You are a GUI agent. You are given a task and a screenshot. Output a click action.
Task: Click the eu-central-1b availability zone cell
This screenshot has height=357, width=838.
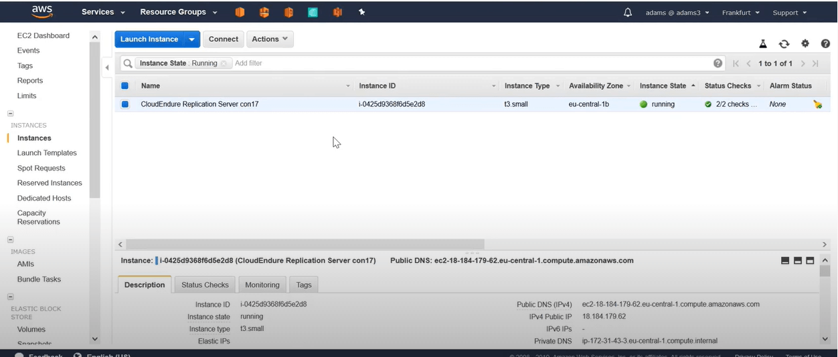tap(589, 104)
